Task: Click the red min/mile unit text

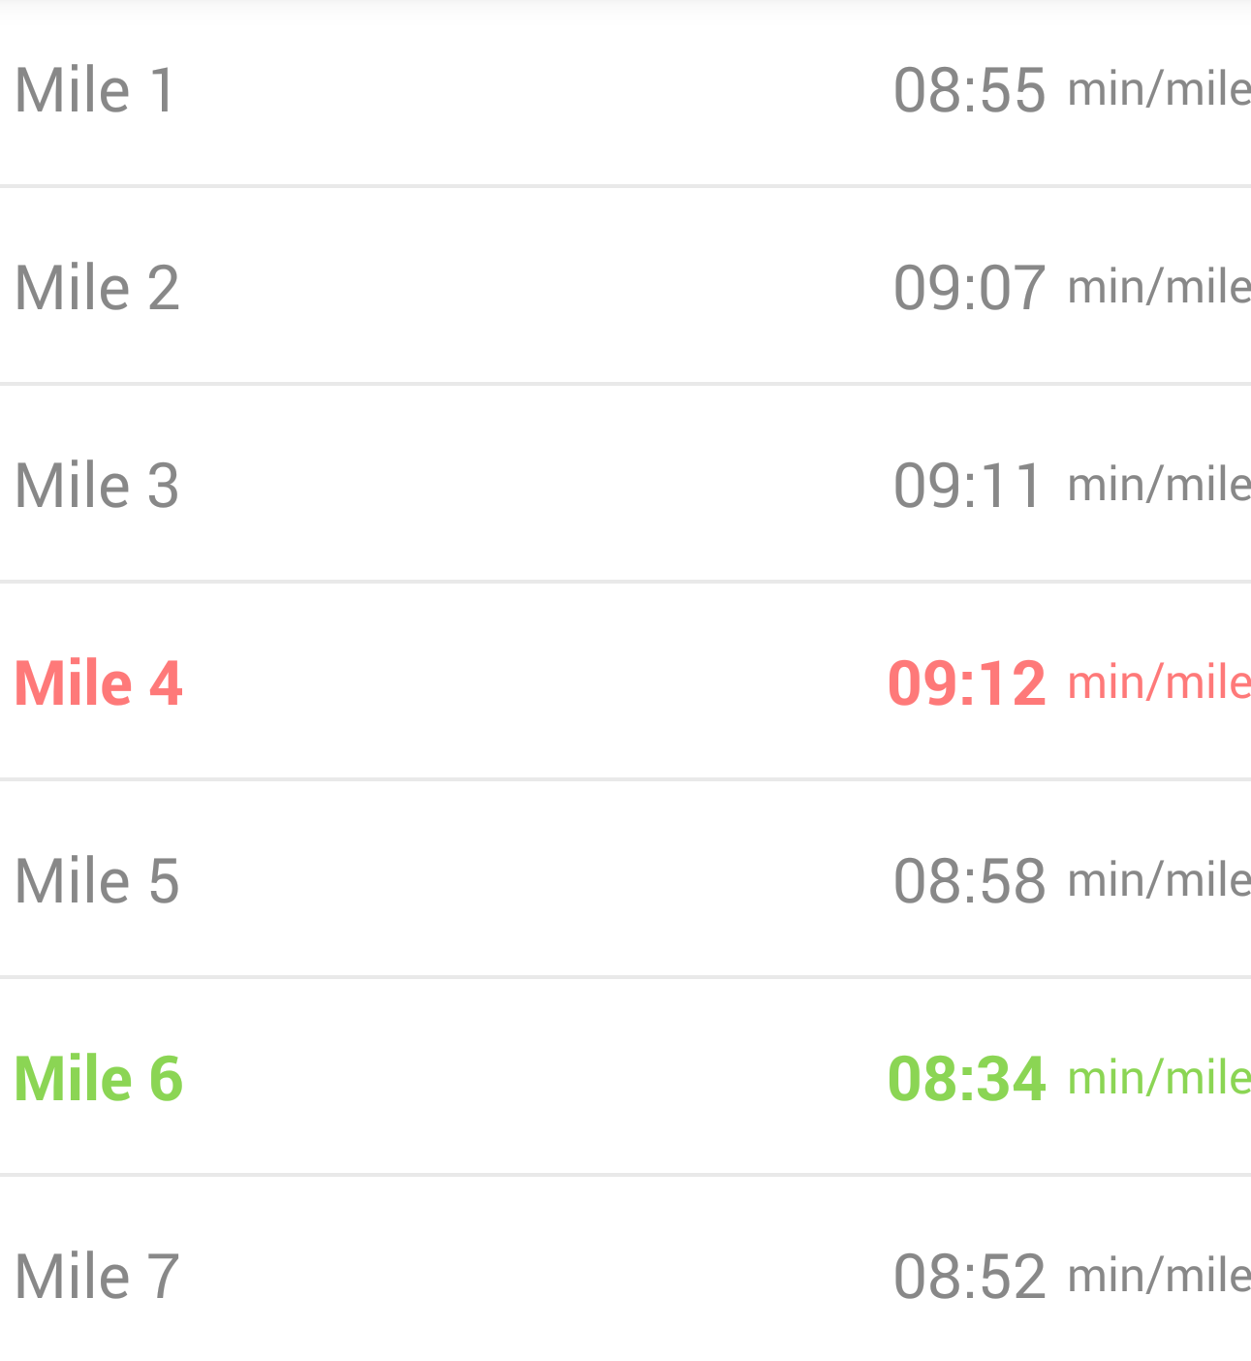Action: click(x=1158, y=683)
